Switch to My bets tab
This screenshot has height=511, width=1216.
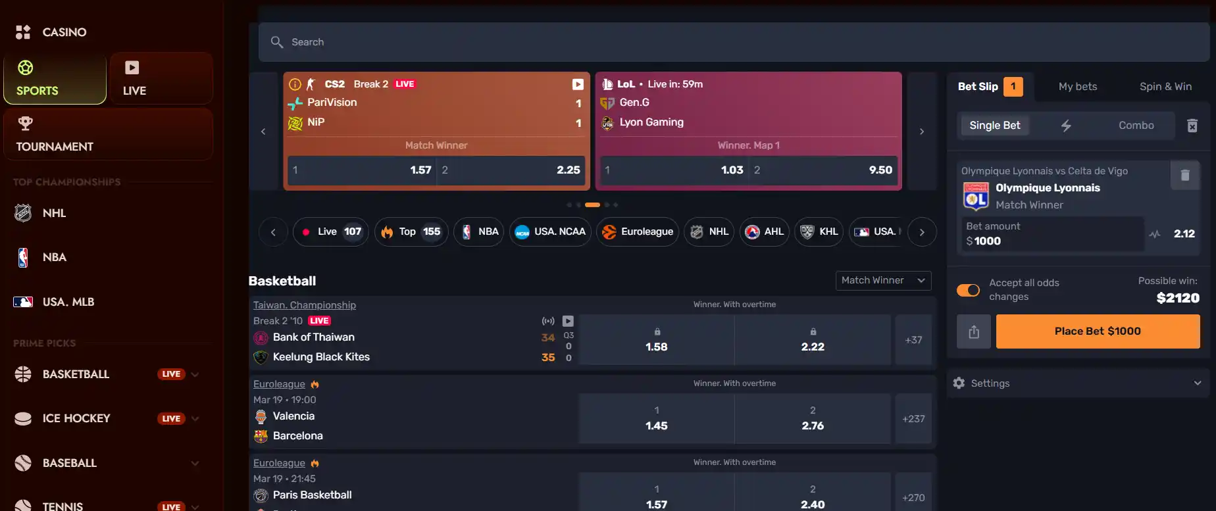(1078, 87)
